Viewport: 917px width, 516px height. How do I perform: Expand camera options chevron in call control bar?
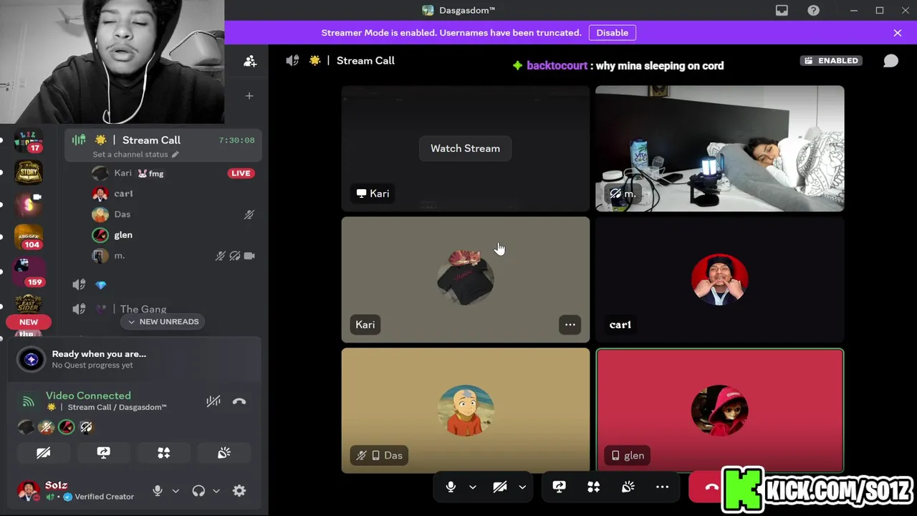522,487
